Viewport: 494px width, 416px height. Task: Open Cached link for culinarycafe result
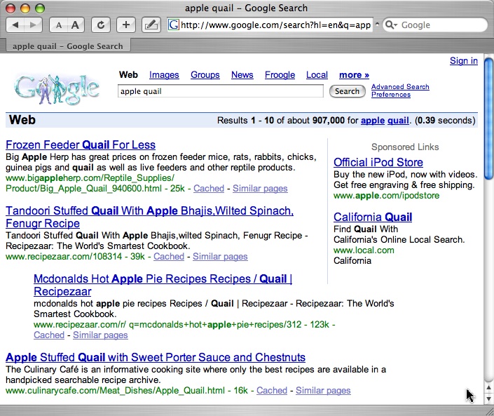coord(272,391)
